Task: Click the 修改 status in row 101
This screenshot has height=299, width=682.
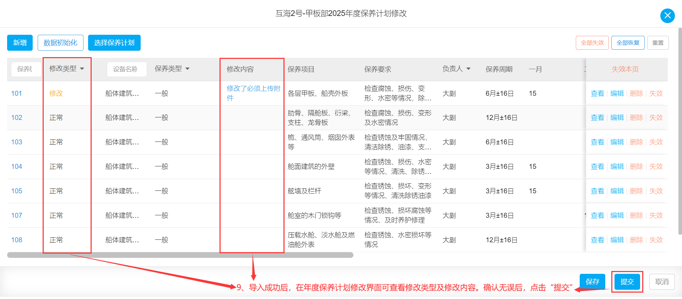Action: [56, 93]
